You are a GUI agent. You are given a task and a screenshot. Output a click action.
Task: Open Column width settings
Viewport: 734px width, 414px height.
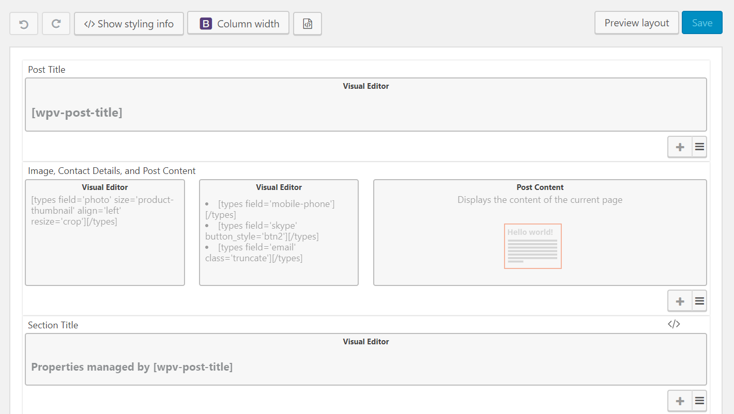pyautogui.click(x=238, y=24)
